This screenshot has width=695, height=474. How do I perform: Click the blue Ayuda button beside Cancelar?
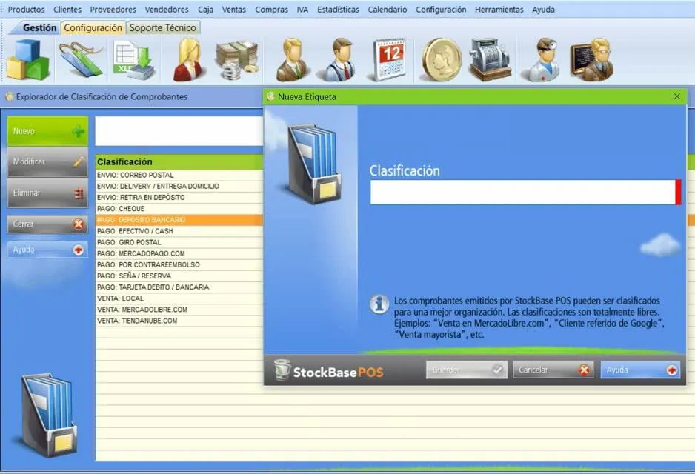tap(640, 370)
